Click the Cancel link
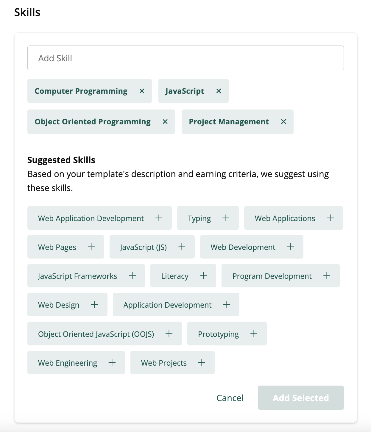This screenshot has height=432, width=371. [x=230, y=398]
